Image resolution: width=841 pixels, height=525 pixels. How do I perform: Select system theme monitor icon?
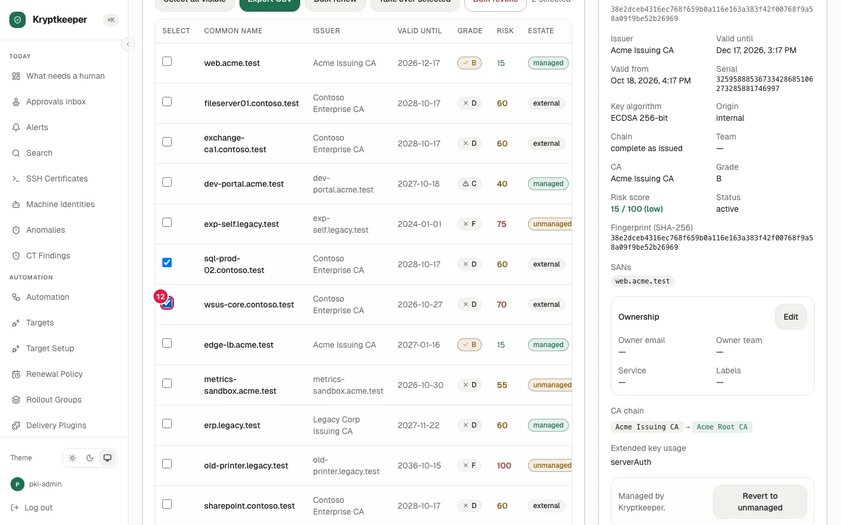[107, 458]
